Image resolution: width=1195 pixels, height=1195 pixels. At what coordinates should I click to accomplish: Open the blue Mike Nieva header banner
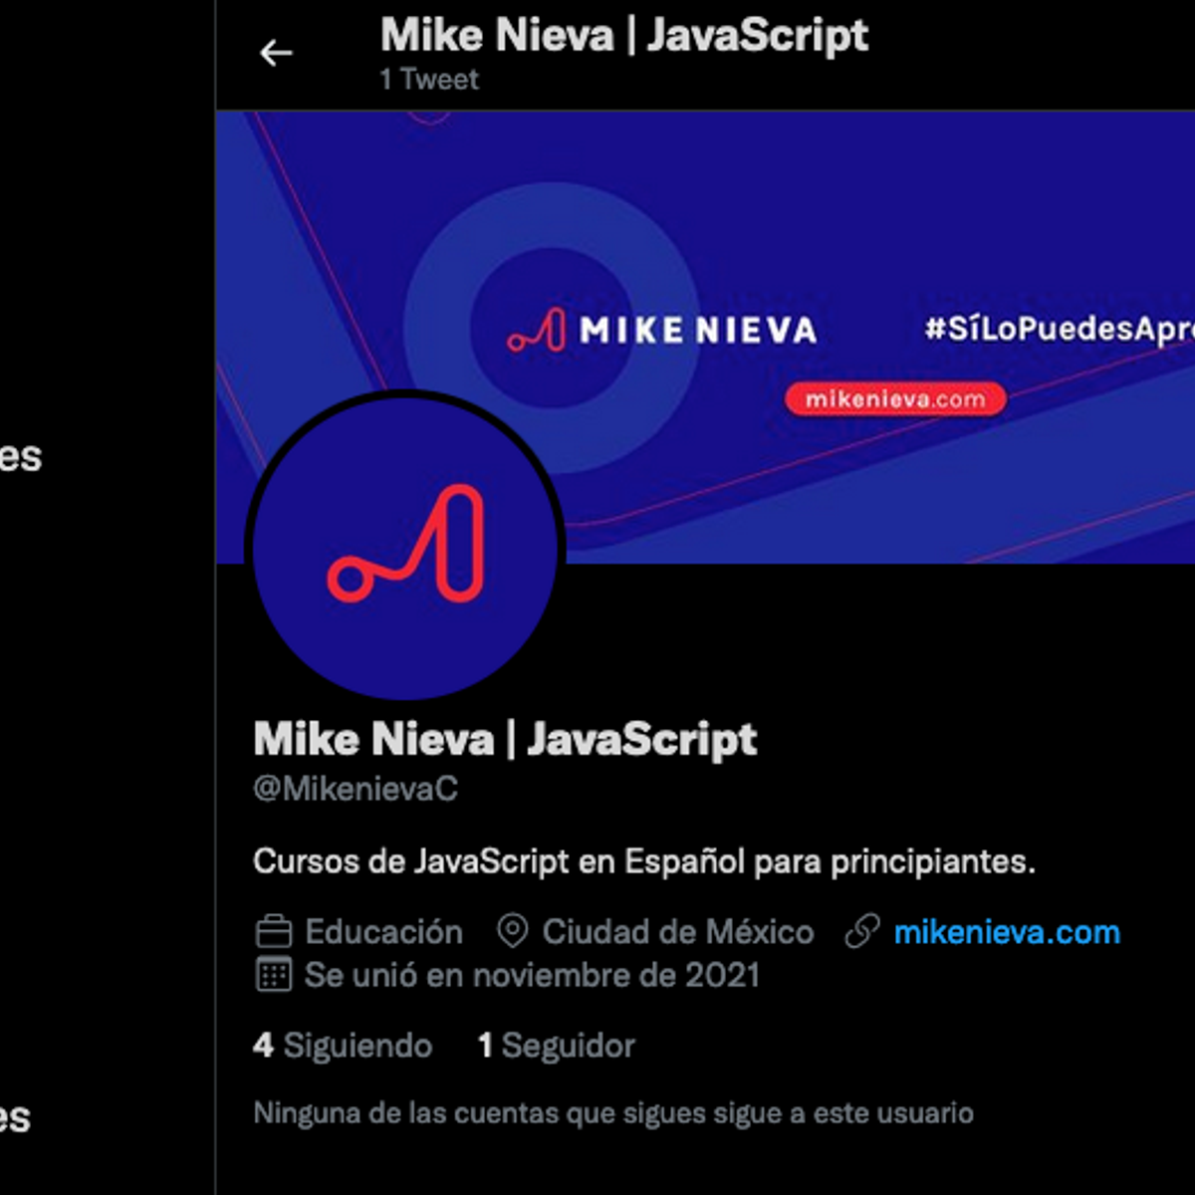click(705, 337)
